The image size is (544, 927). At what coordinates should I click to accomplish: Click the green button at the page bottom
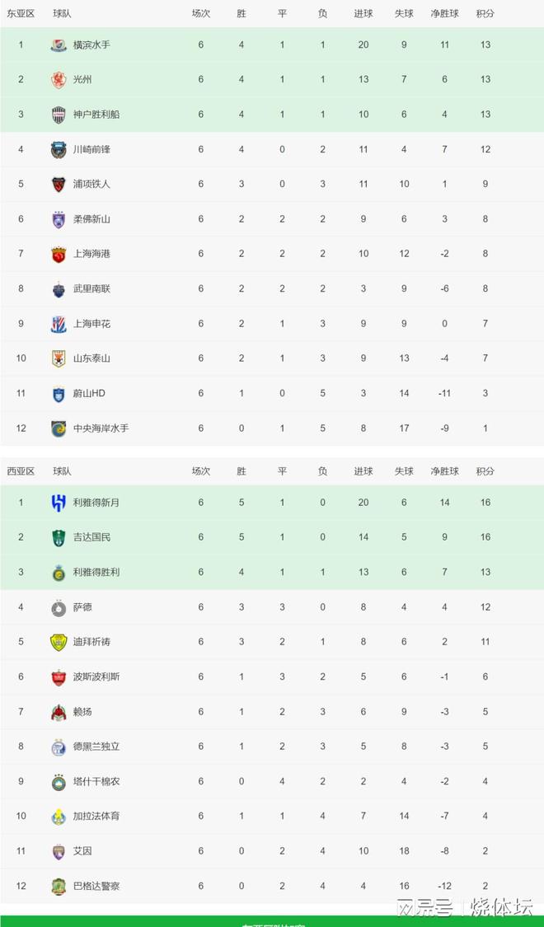coord(272,921)
